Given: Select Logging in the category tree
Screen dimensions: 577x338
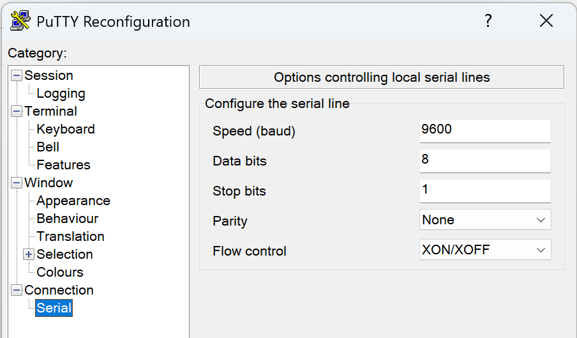Looking at the screenshot, I should pyautogui.click(x=61, y=93).
